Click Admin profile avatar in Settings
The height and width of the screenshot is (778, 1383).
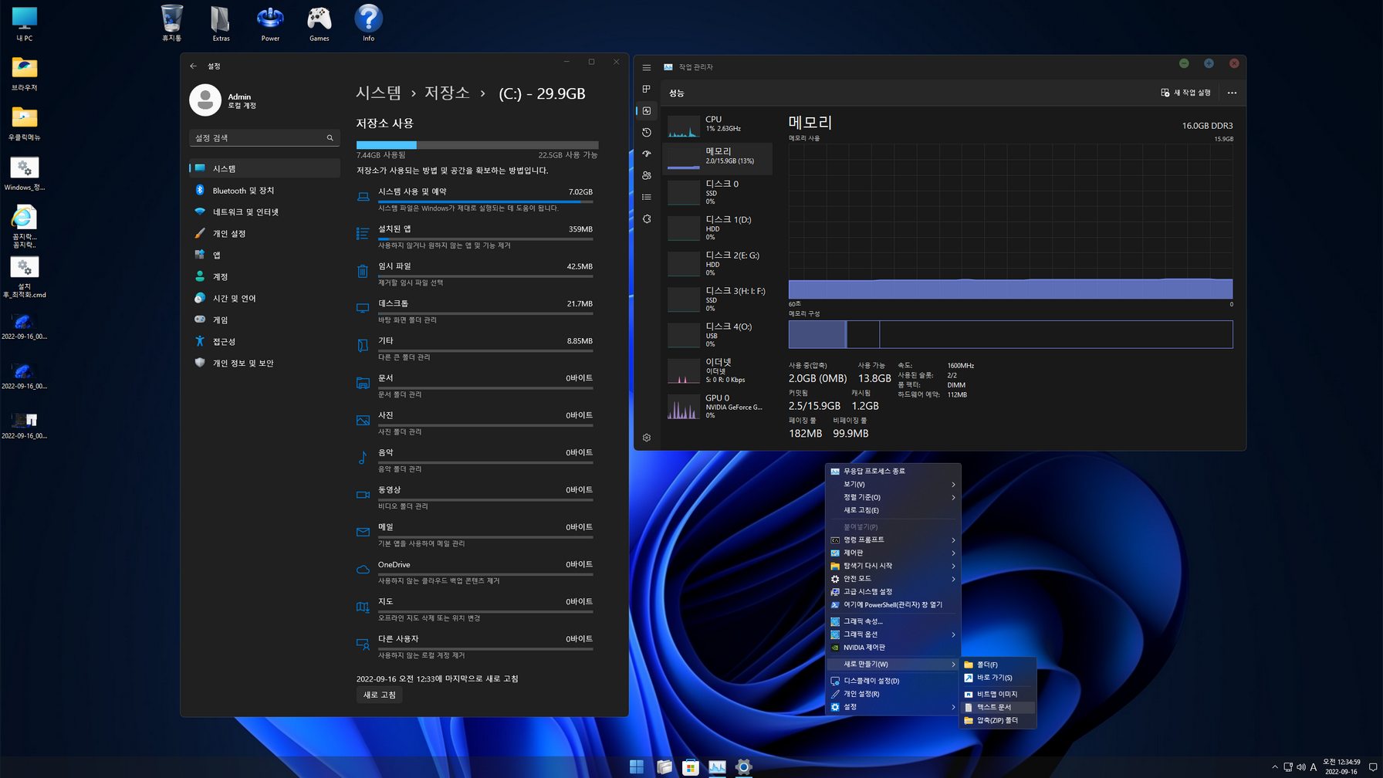point(205,100)
